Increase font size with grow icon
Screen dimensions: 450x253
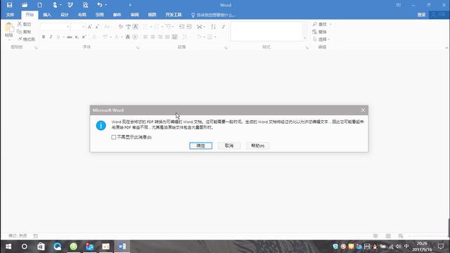[x=90, y=27]
